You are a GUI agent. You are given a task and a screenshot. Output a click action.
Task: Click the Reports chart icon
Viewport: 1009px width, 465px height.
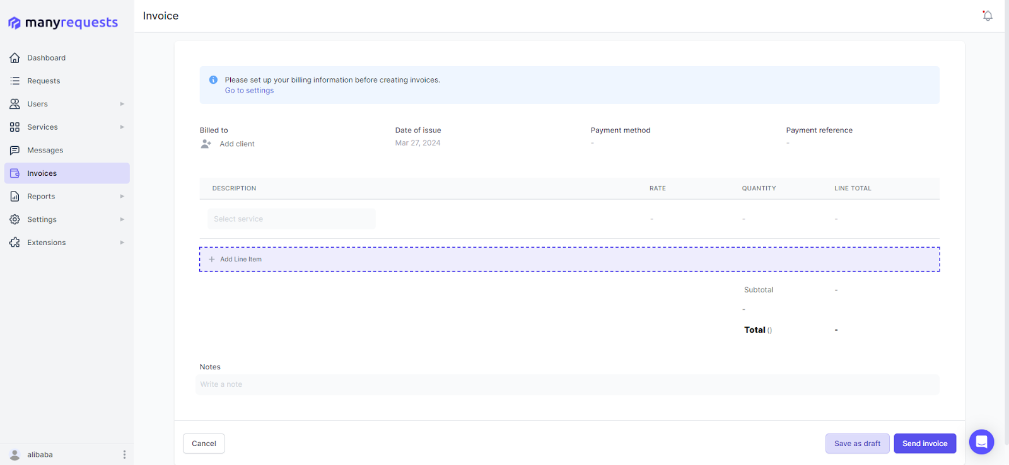click(x=15, y=197)
